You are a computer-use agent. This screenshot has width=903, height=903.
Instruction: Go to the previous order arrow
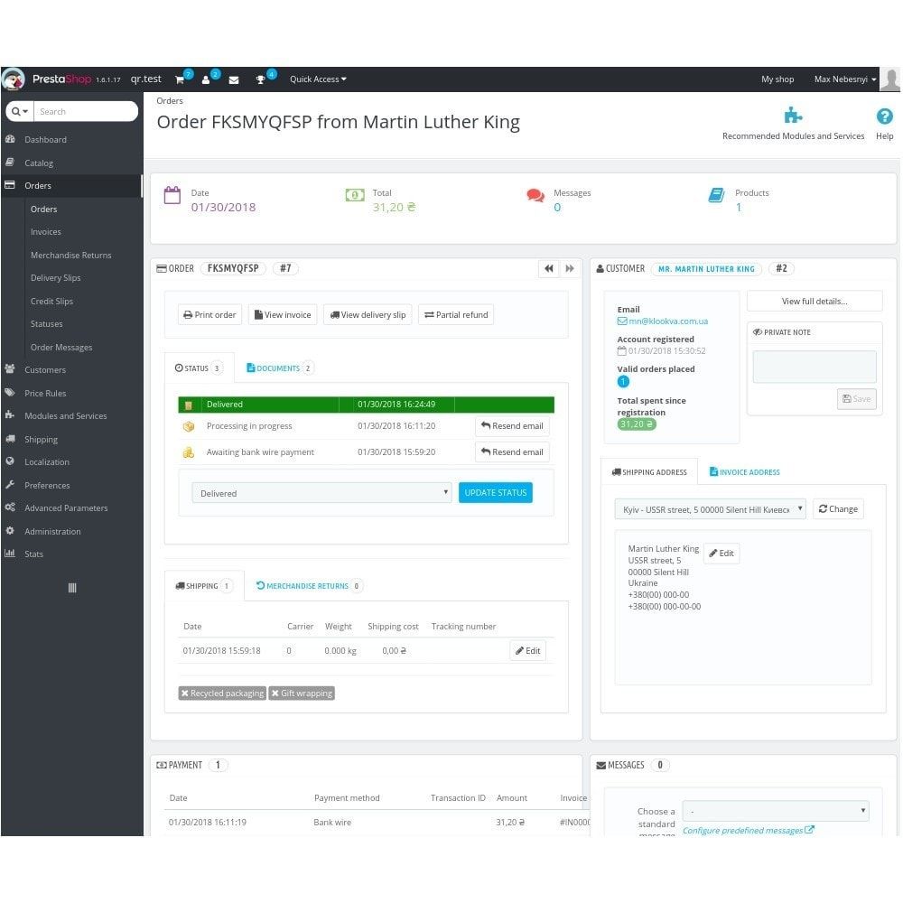(549, 268)
